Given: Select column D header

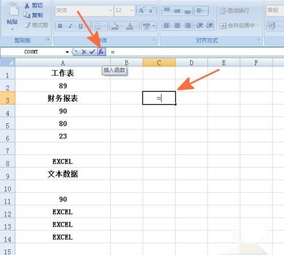Looking at the screenshot, I should coord(191,62).
